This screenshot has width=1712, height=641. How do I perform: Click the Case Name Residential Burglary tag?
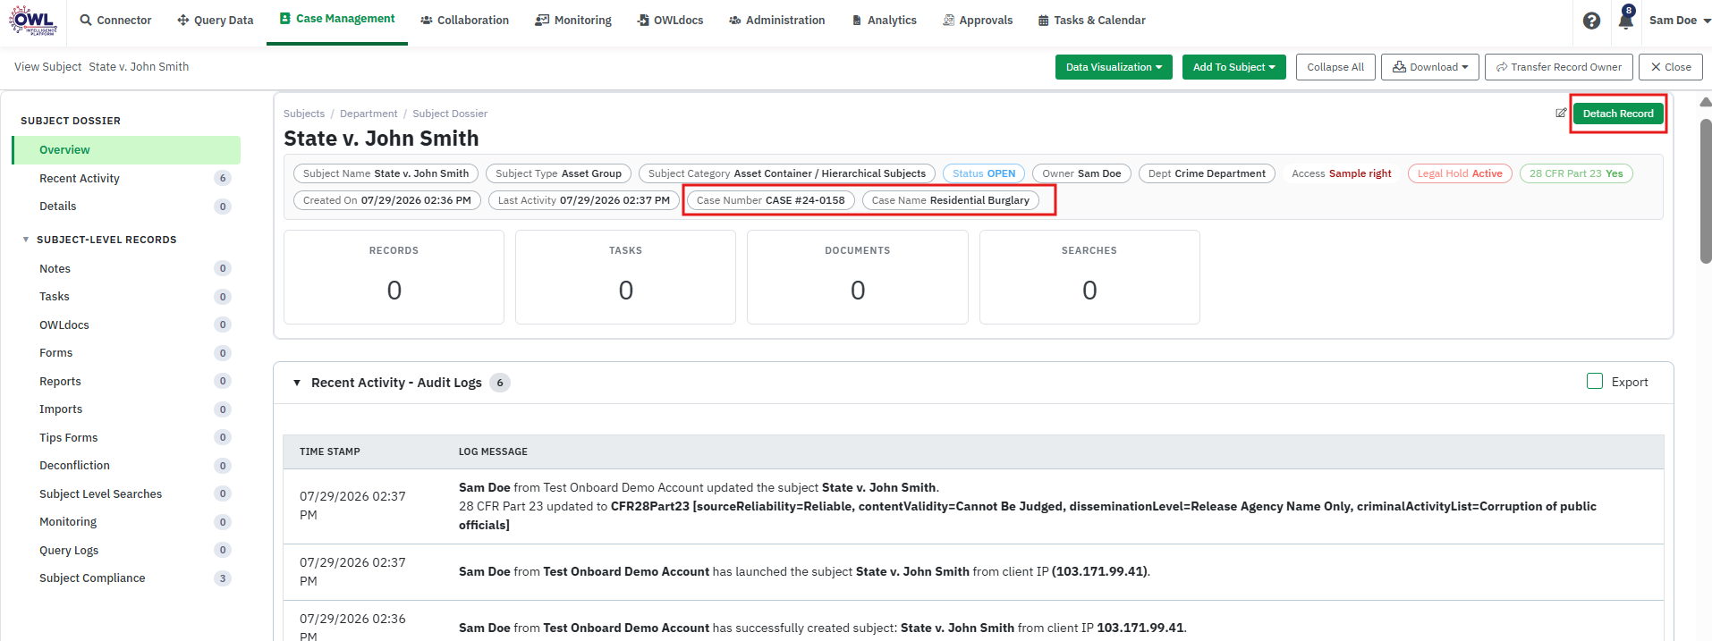[x=951, y=200]
